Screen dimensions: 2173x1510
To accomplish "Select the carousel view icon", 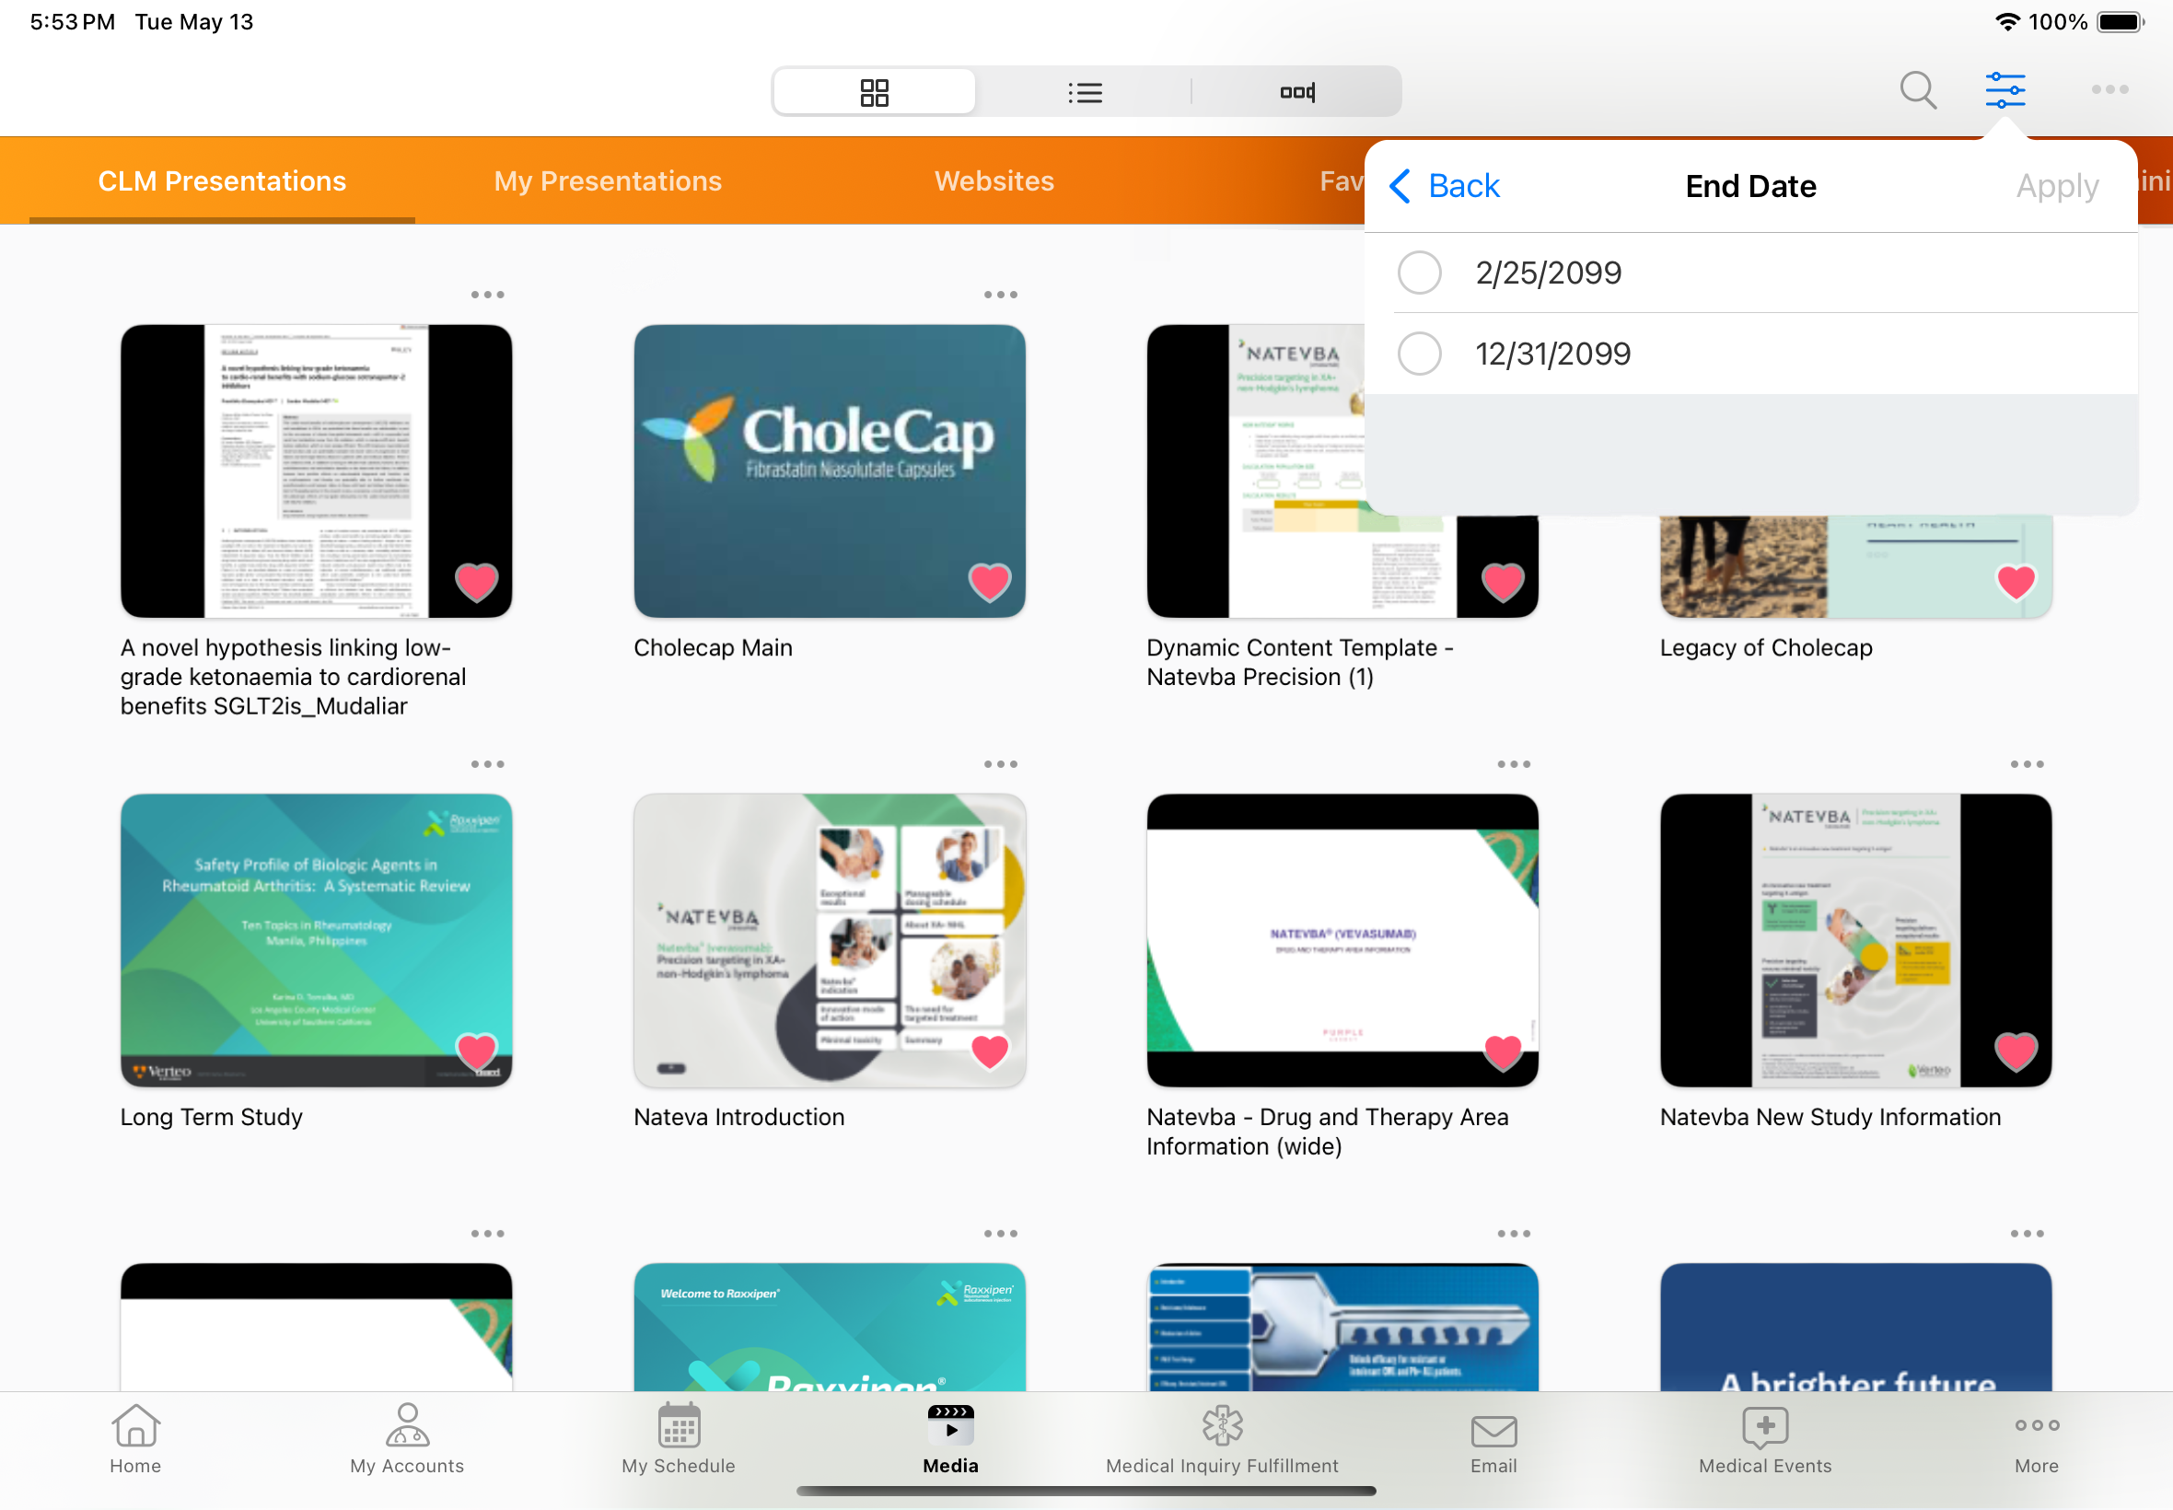I will (1297, 92).
